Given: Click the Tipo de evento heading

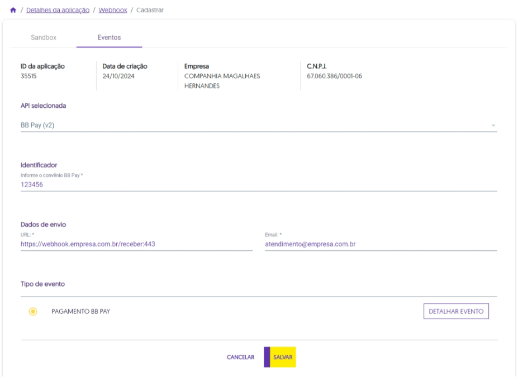Looking at the screenshot, I should click(42, 284).
